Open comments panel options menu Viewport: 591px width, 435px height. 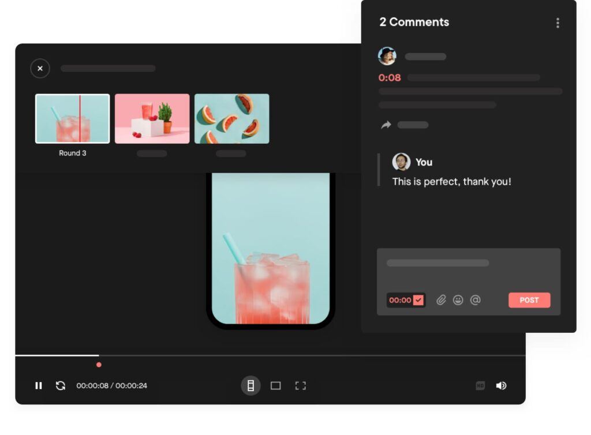558,23
